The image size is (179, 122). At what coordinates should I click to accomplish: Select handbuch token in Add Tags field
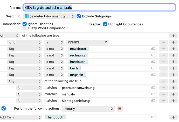click(56, 117)
